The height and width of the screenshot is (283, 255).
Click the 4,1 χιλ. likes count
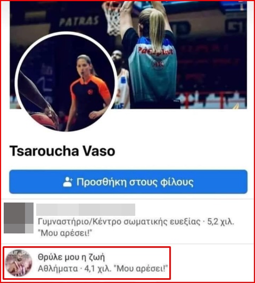97,269
